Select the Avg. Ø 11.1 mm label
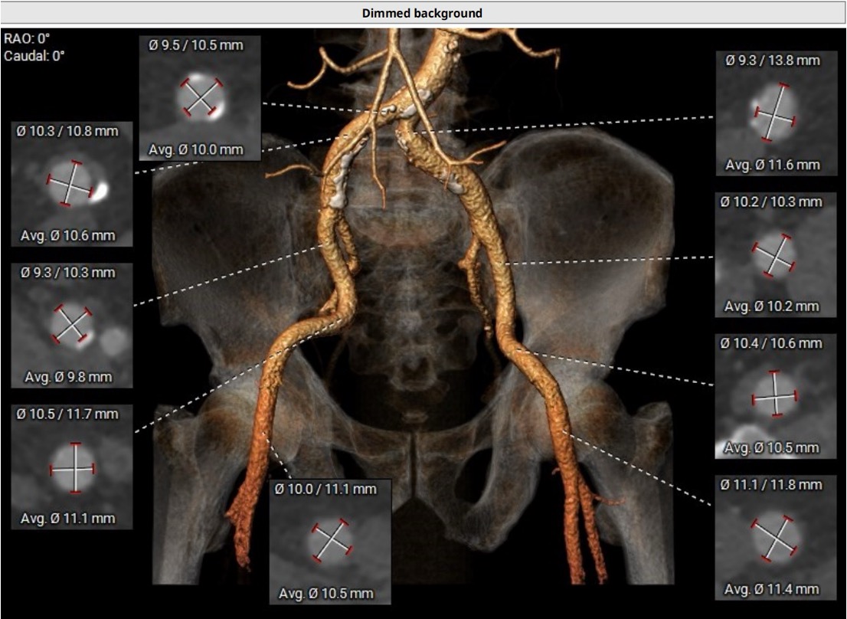 point(68,519)
